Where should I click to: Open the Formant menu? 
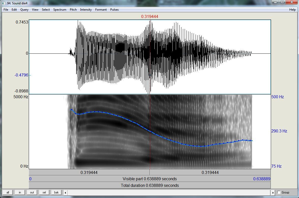(101, 10)
